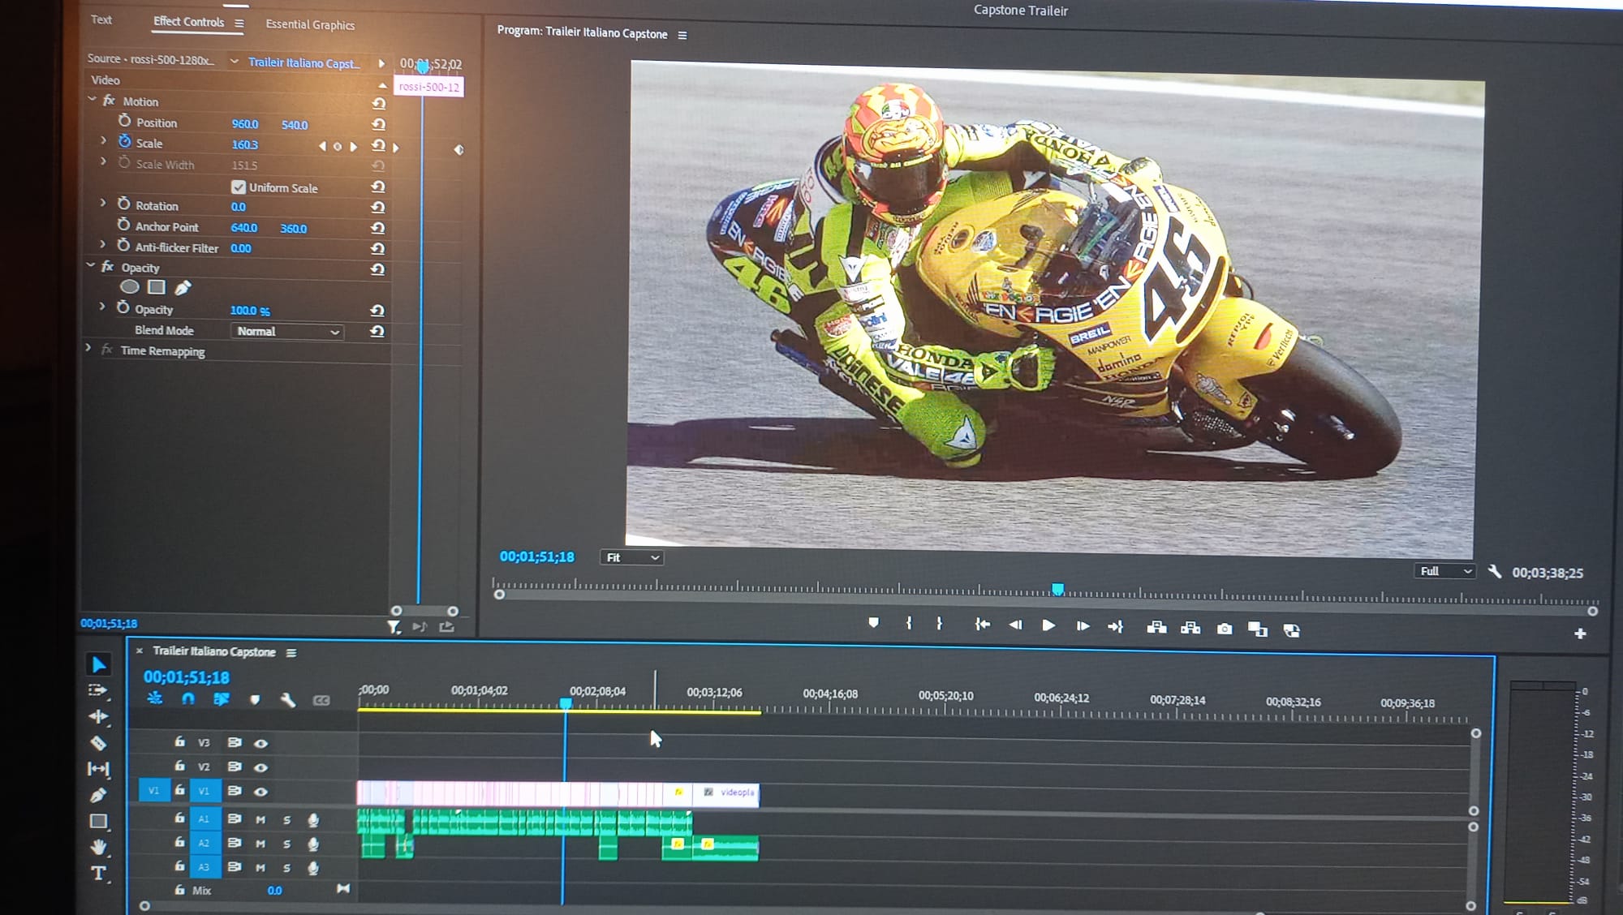1623x915 pixels.
Task: Open the Program monitor wrench settings
Action: [1494, 571]
